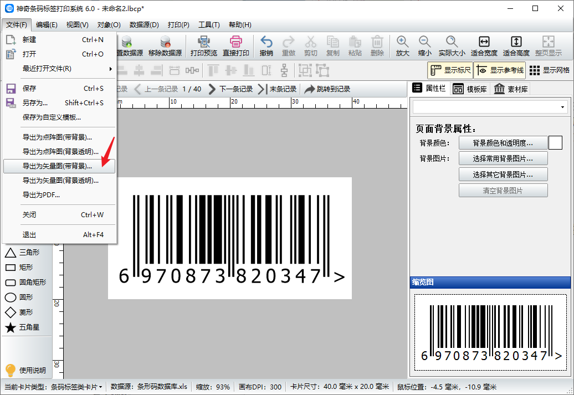Choose Export as PDF menu entry
This screenshot has width=574, height=395.
(x=59, y=195)
